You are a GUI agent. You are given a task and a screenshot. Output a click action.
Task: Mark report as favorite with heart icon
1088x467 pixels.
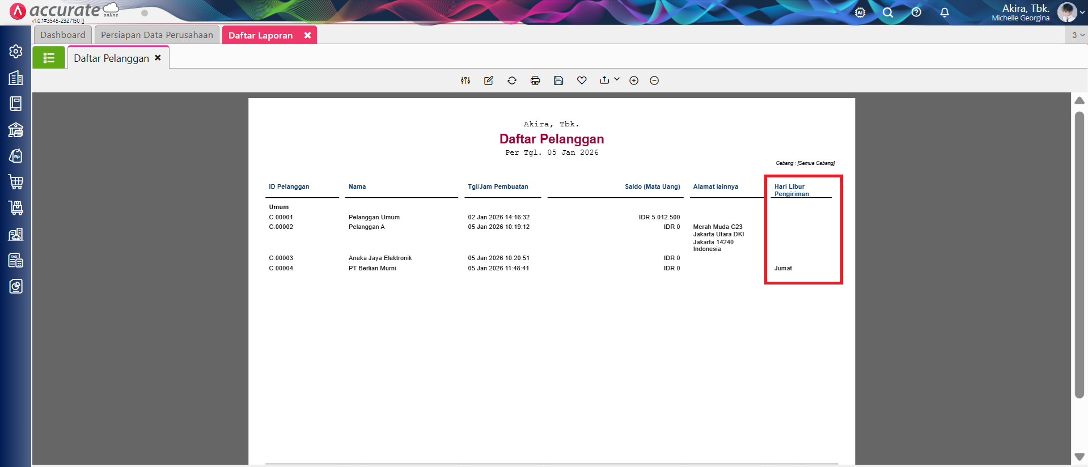(x=582, y=80)
